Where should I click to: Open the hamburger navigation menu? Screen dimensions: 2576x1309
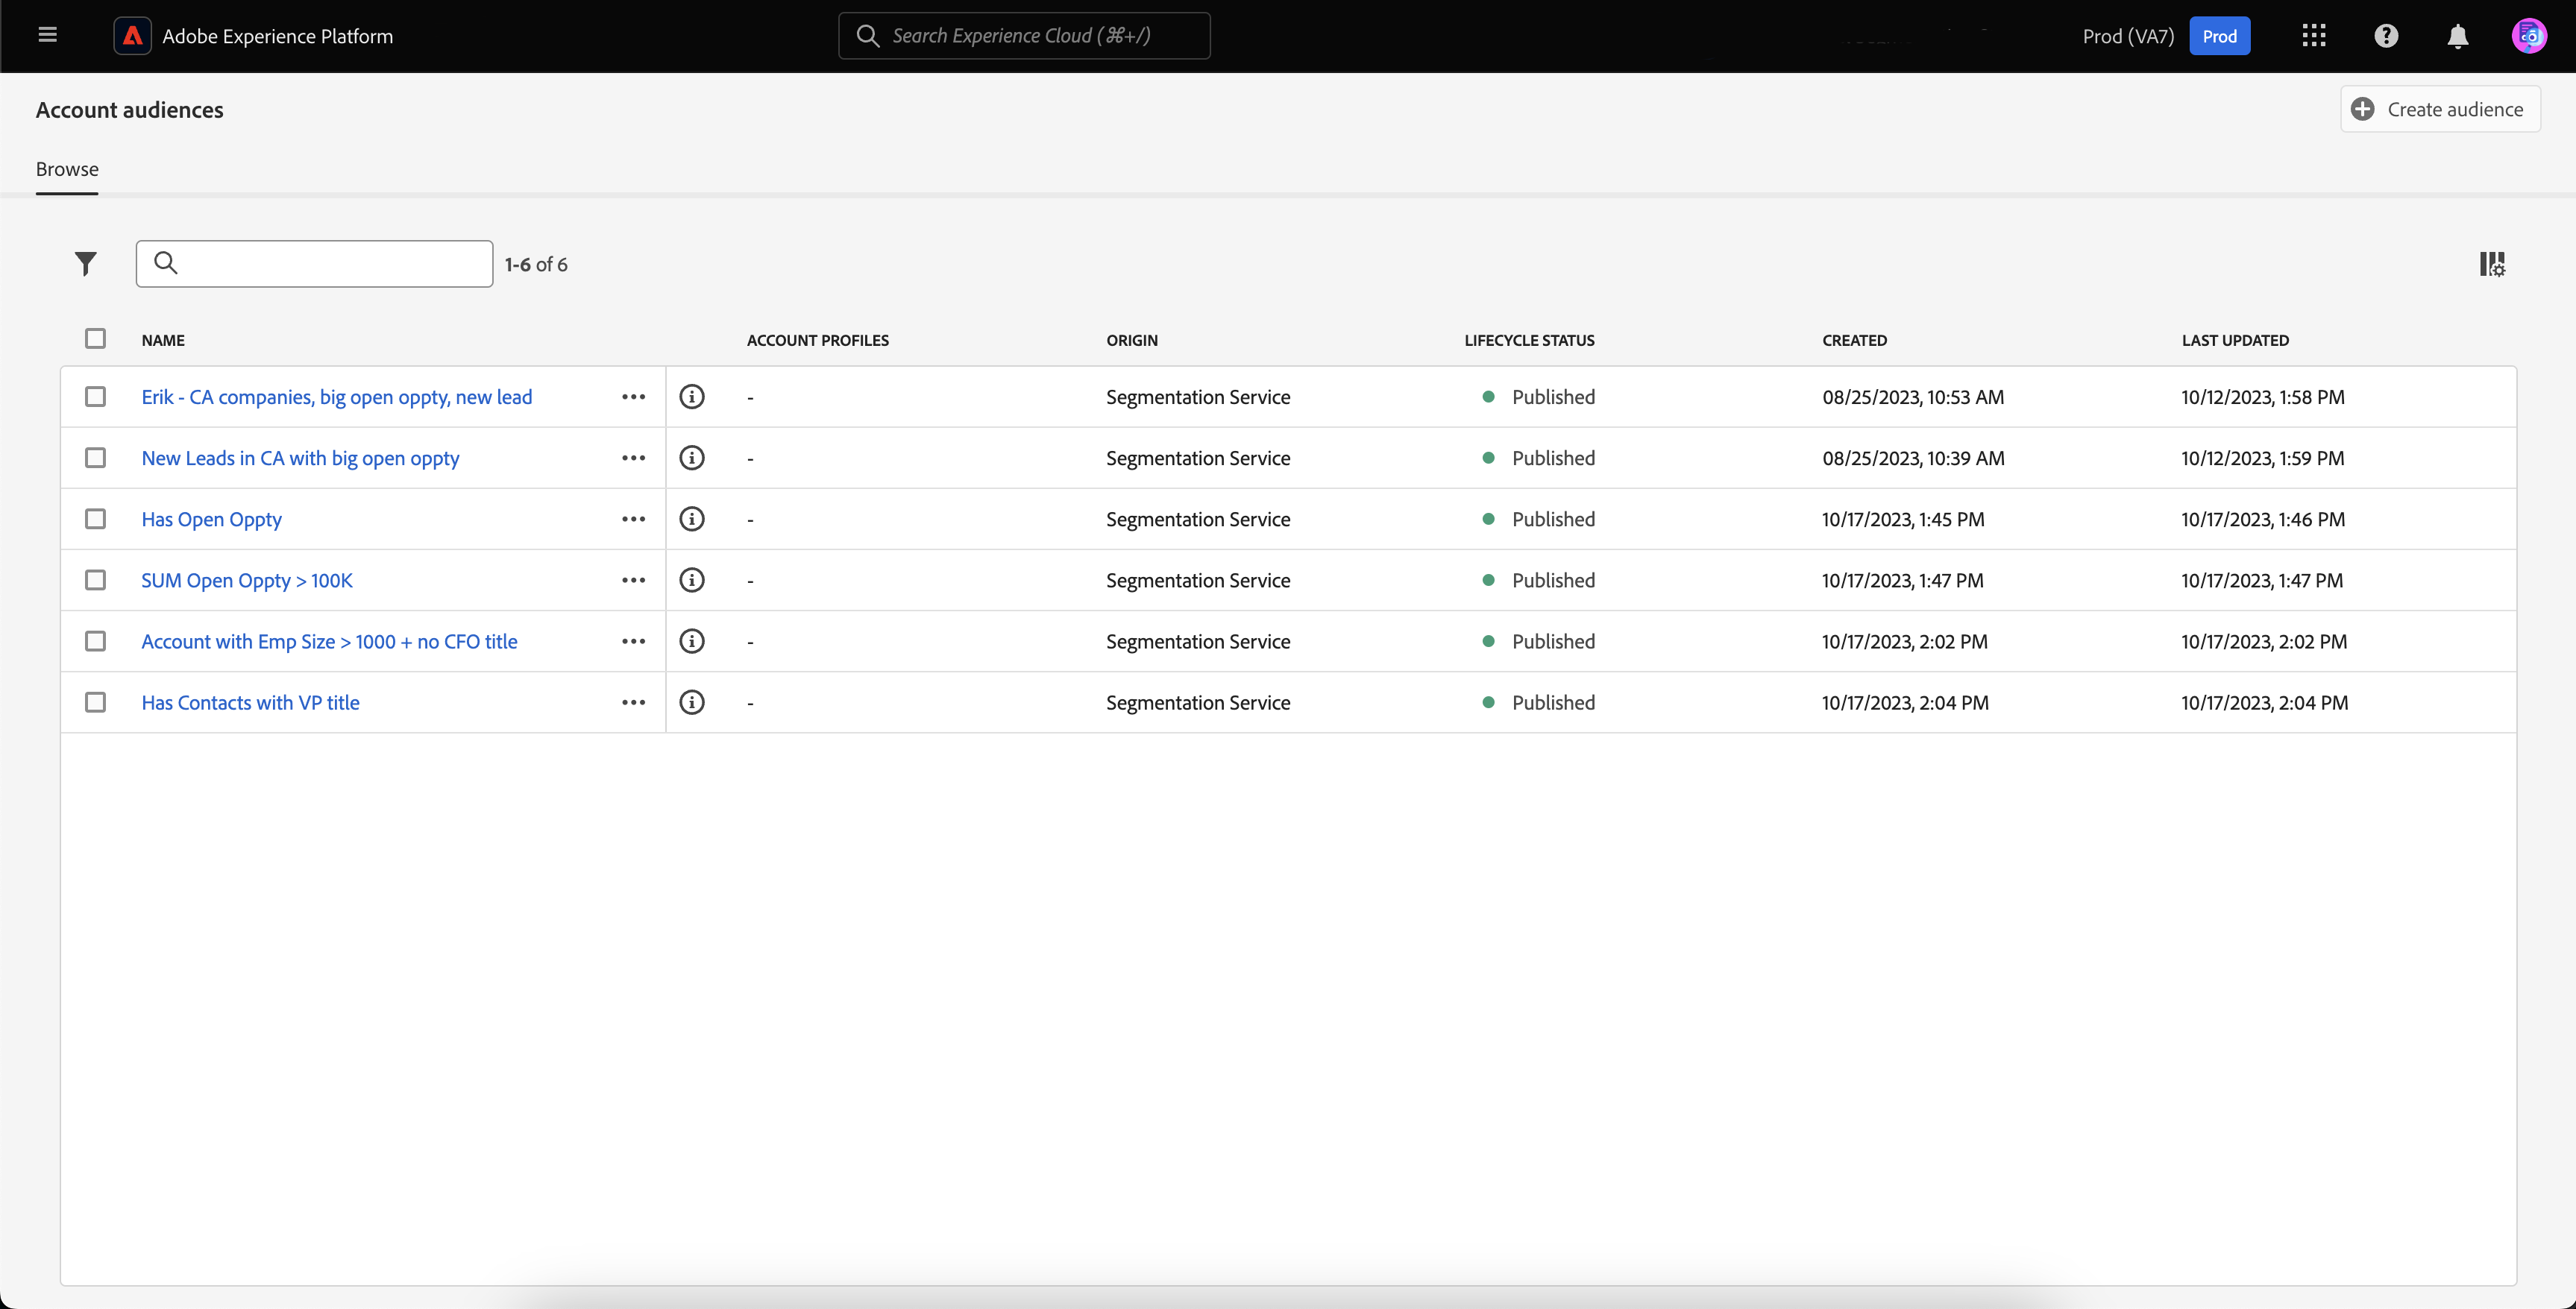point(47,36)
